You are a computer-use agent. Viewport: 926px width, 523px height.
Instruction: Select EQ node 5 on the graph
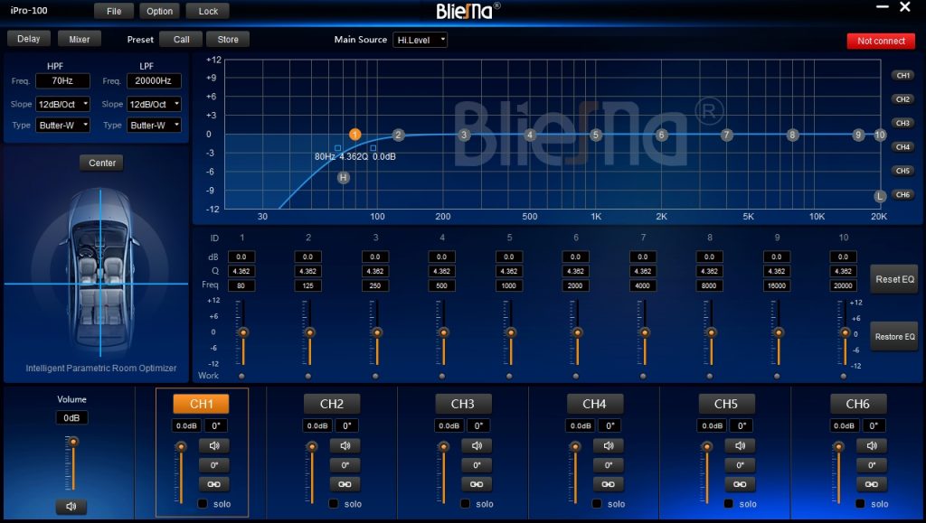(596, 135)
